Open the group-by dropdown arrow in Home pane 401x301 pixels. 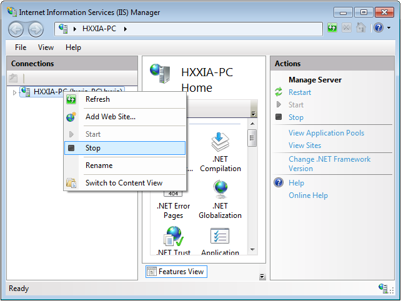point(253,114)
